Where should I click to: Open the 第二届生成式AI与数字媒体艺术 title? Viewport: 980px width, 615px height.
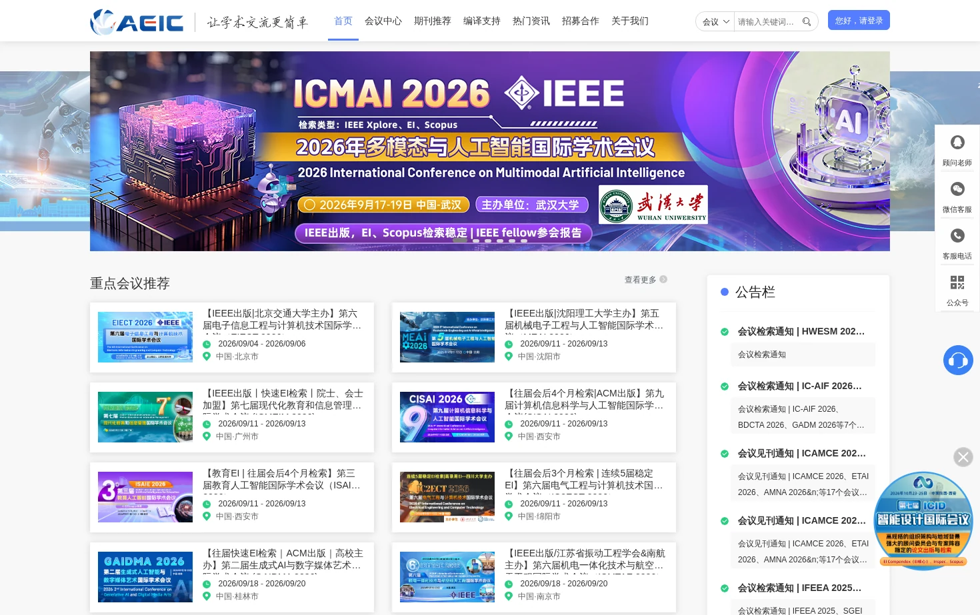coord(283,560)
